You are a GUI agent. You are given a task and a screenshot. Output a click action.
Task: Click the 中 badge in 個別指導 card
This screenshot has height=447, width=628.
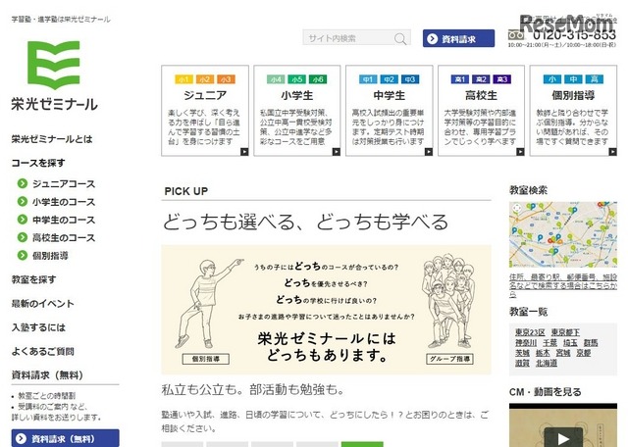[x=573, y=79]
